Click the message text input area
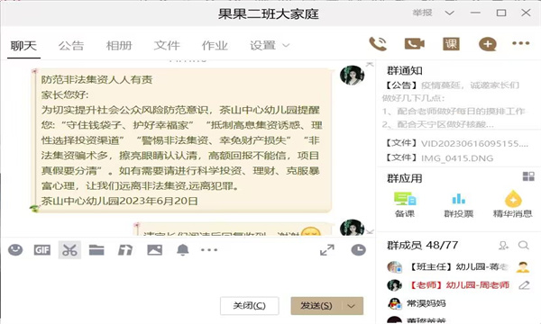The image size is (541, 324). point(187,277)
